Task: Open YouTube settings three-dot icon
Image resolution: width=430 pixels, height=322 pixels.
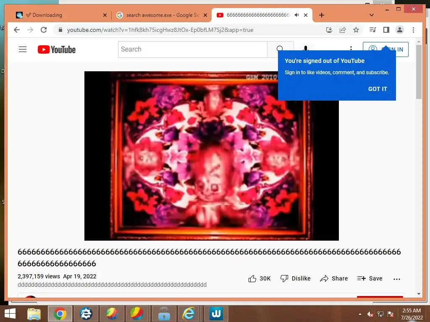Action: [x=351, y=49]
